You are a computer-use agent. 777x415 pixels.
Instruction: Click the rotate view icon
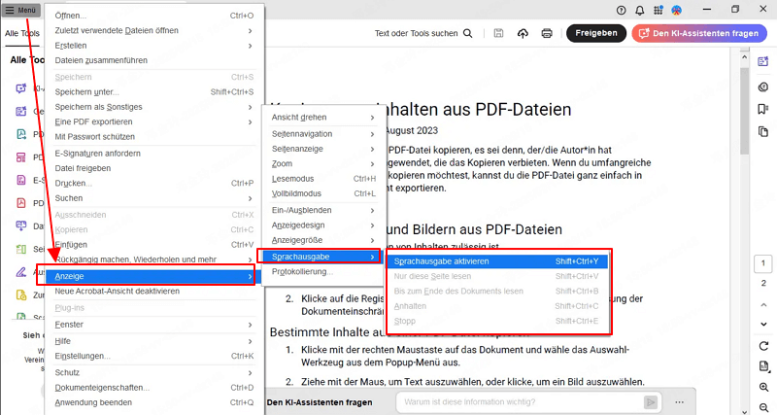763,346
